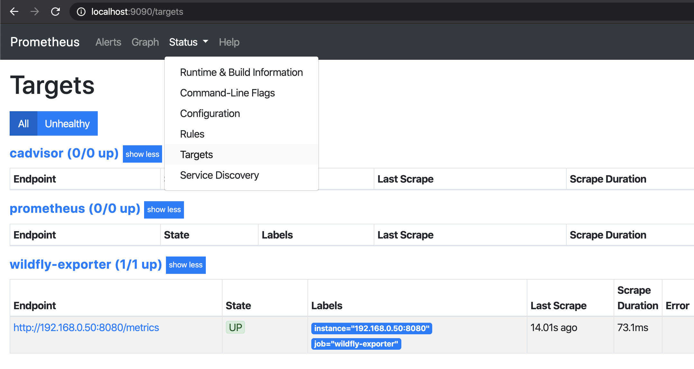Click the Prometheus brand logo text

click(45, 42)
